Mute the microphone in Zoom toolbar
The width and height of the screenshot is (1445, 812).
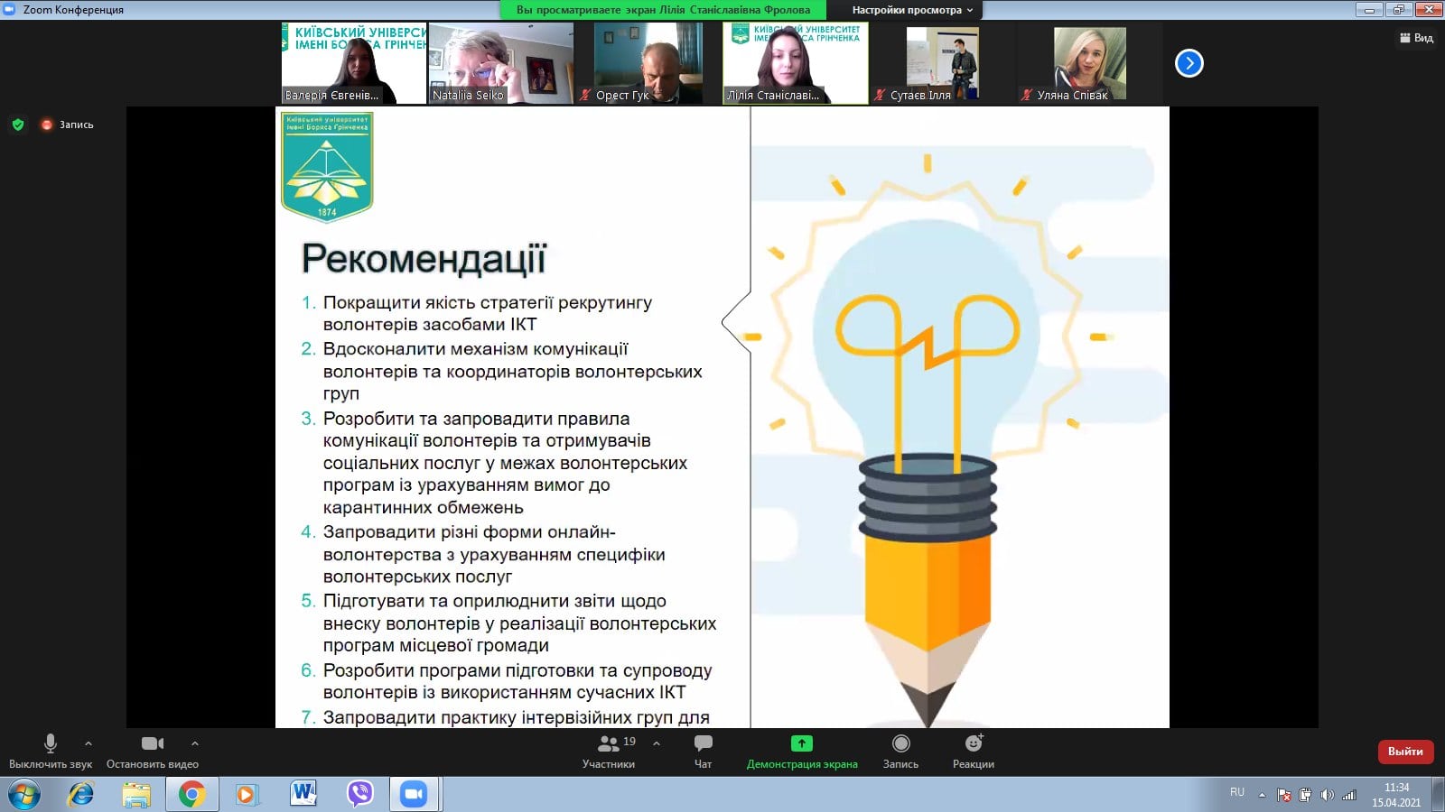(x=51, y=744)
